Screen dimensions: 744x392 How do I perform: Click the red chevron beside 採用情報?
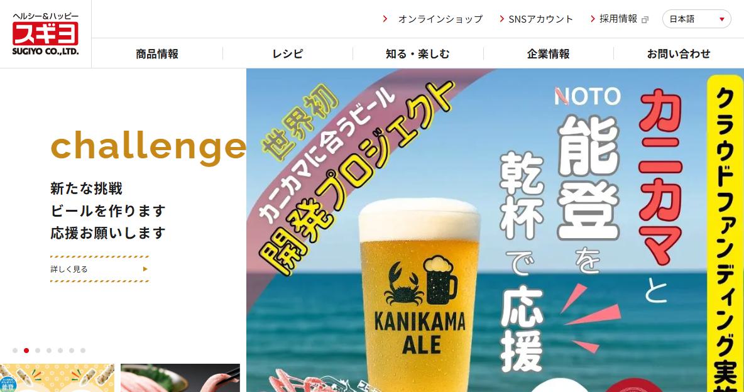tap(593, 19)
